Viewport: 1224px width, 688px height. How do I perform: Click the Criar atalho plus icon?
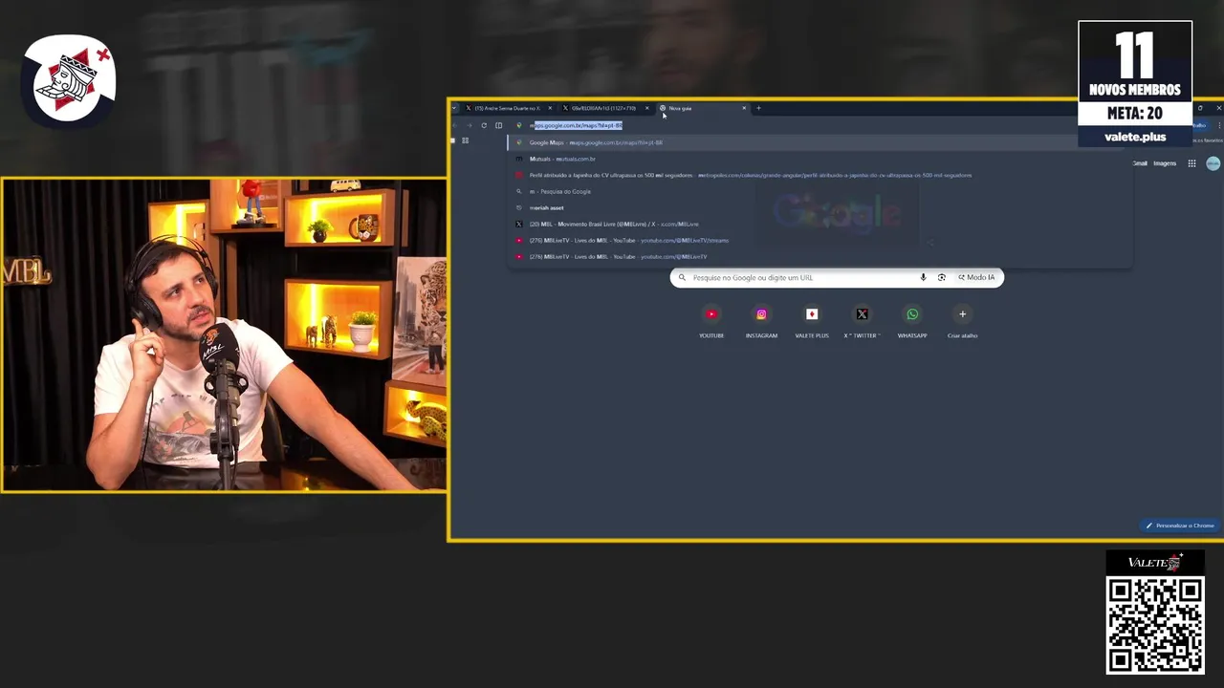pos(963,314)
